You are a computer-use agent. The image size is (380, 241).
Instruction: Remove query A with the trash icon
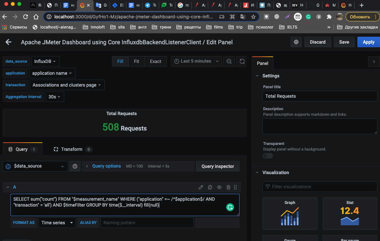pyautogui.click(x=228, y=187)
